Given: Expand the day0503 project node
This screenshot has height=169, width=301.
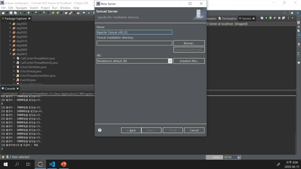Looking at the screenshot, I should [x=10, y=23].
